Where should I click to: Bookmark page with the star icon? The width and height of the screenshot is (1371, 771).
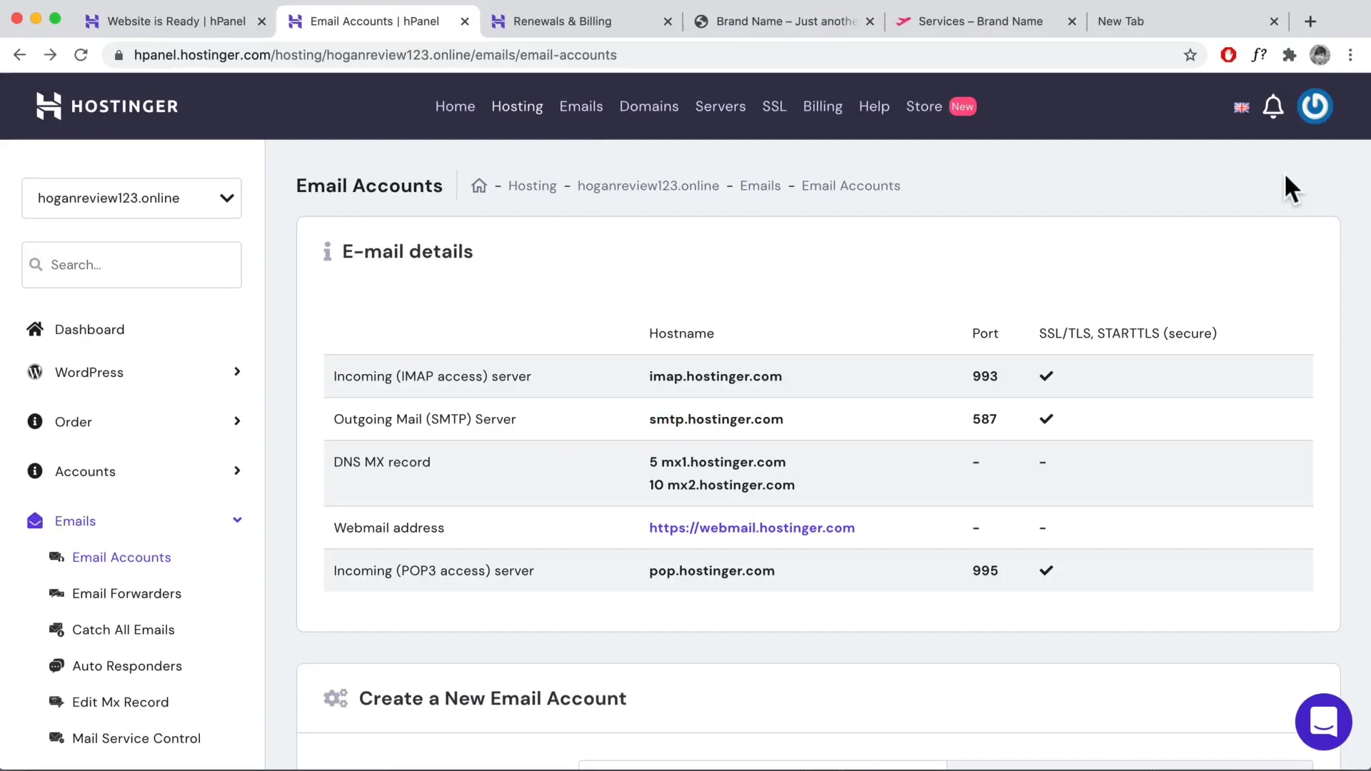[1190, 55]
